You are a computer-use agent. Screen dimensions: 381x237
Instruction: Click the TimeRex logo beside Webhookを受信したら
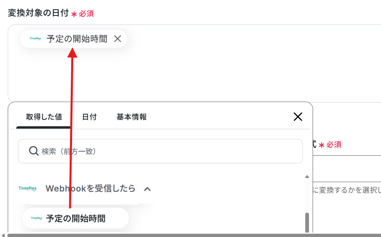(x=27, y=189)
